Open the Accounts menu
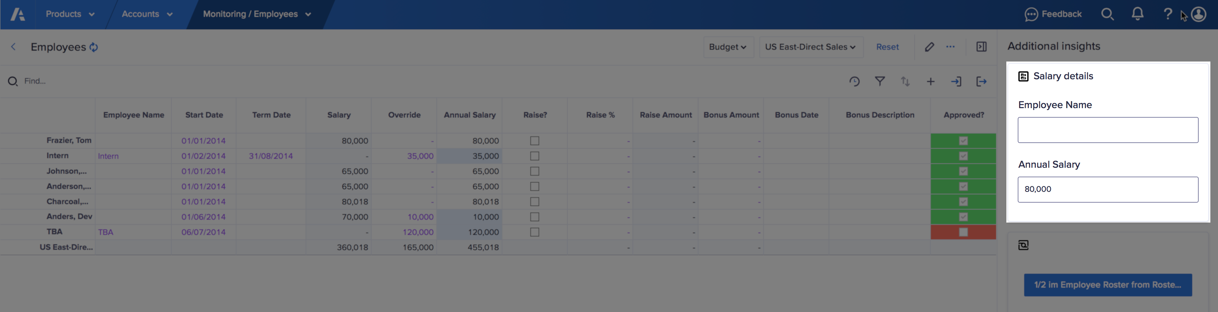This screenshot has width=1218, height=312. coord(147,14)
